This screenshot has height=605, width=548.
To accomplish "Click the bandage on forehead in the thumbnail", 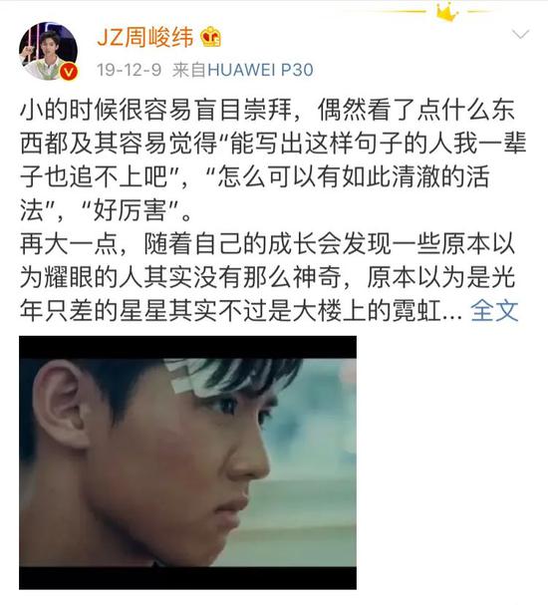I will (189, 376).
